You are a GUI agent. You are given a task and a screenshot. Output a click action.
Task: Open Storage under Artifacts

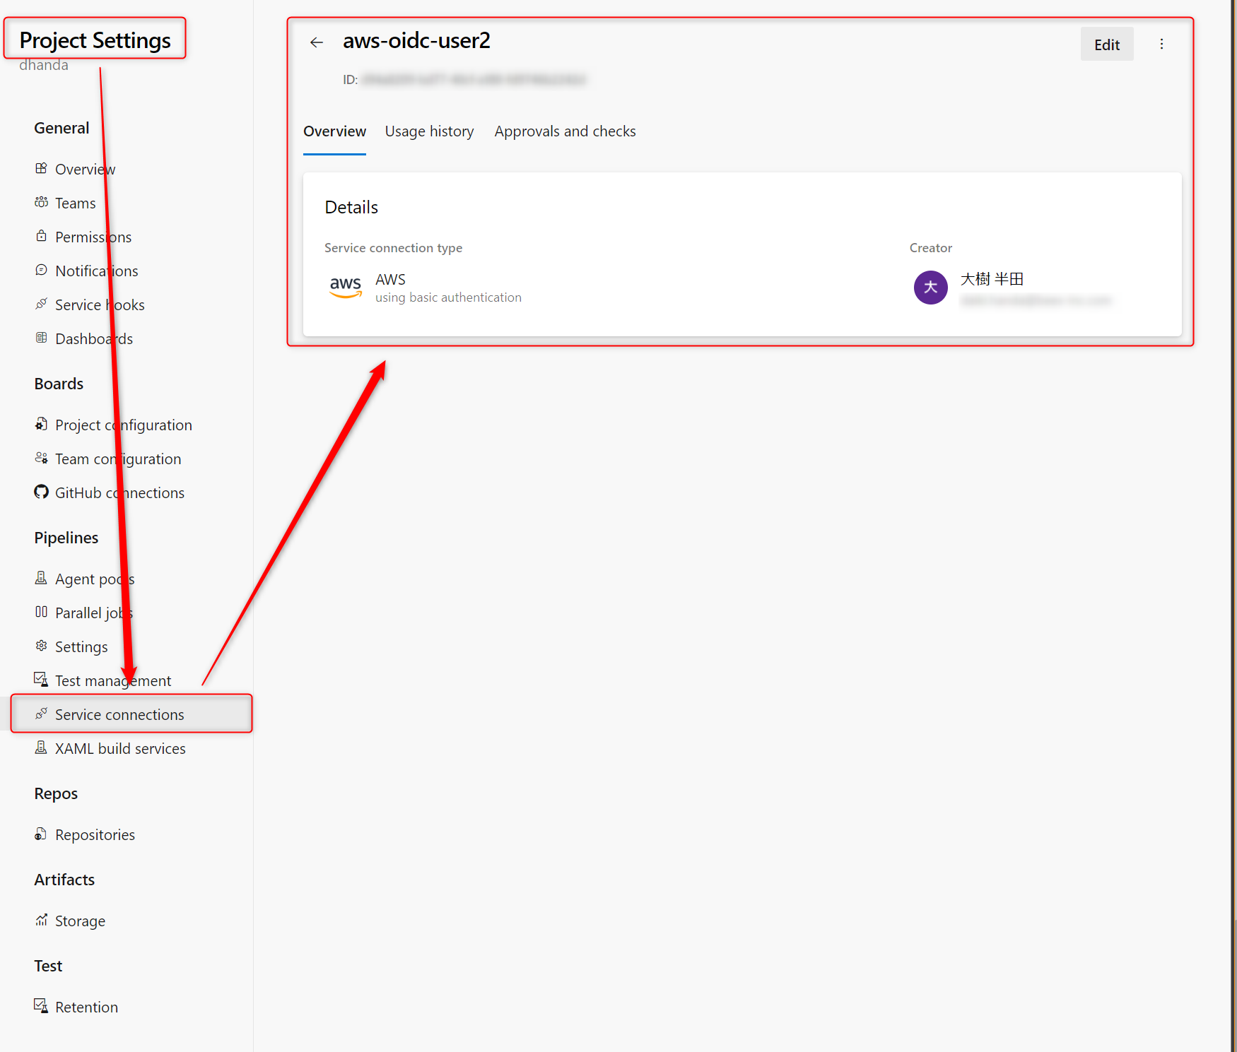tap(80, 921)
